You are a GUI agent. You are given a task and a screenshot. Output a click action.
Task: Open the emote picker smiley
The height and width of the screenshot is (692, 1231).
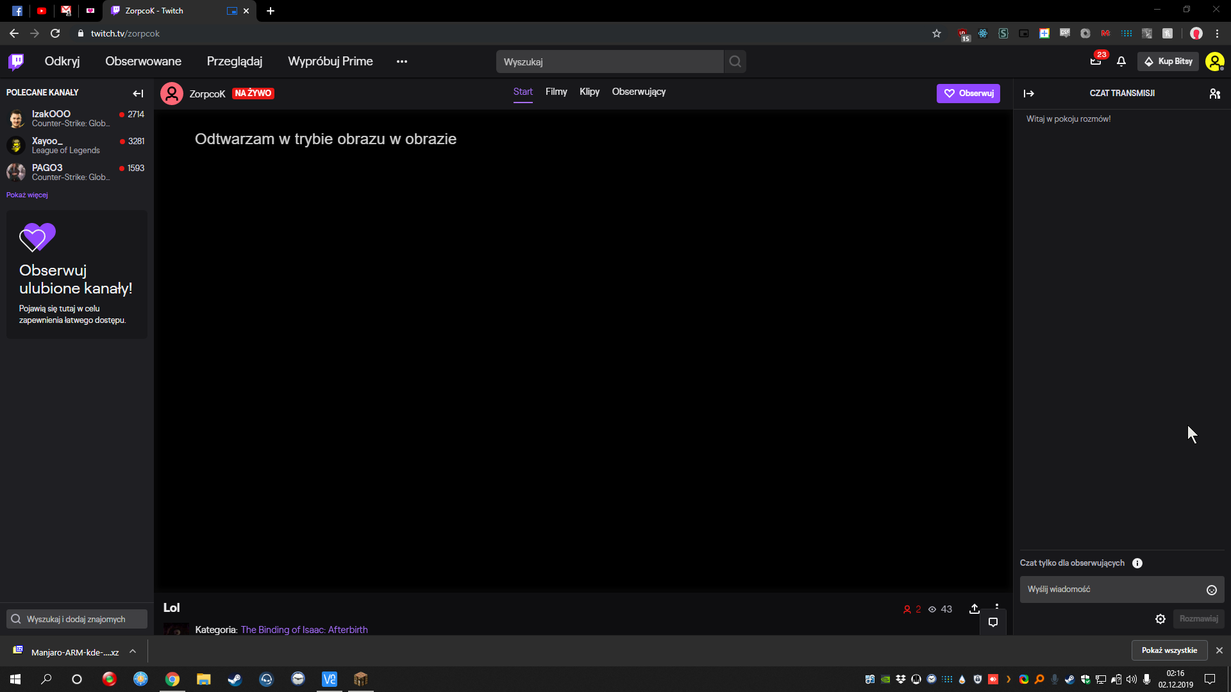point(1212,590)
